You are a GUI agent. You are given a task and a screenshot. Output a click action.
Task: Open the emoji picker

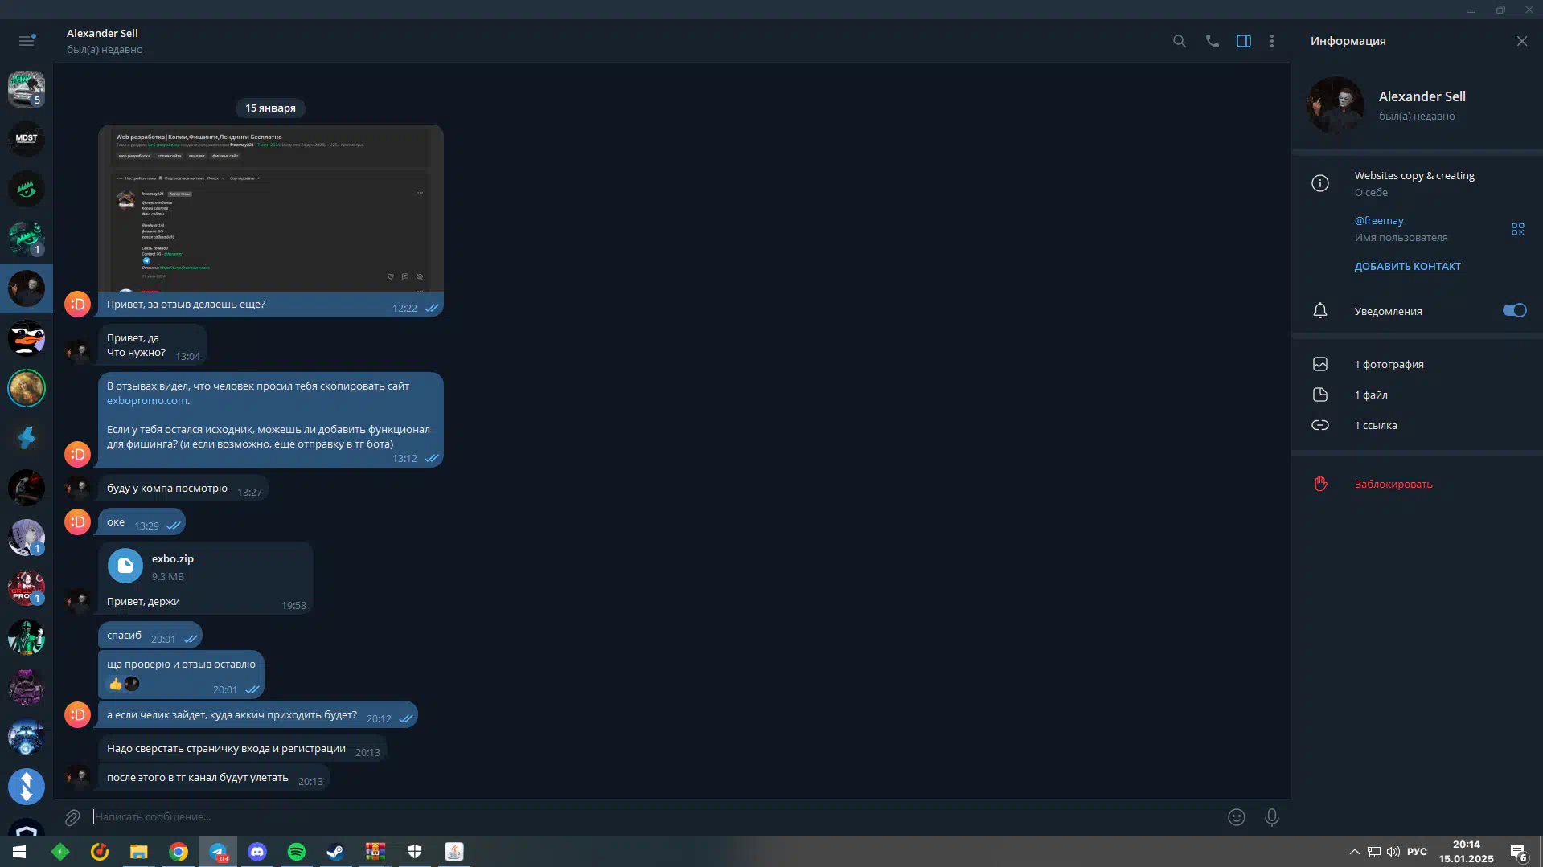coord(1236,817)
